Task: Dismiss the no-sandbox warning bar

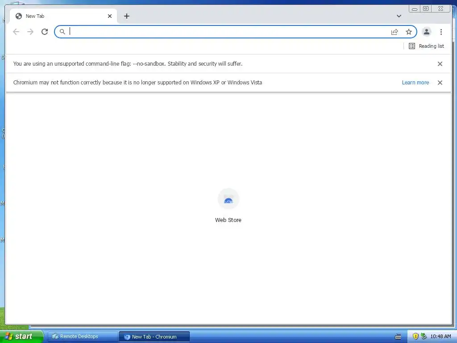Action: [440, 64]
